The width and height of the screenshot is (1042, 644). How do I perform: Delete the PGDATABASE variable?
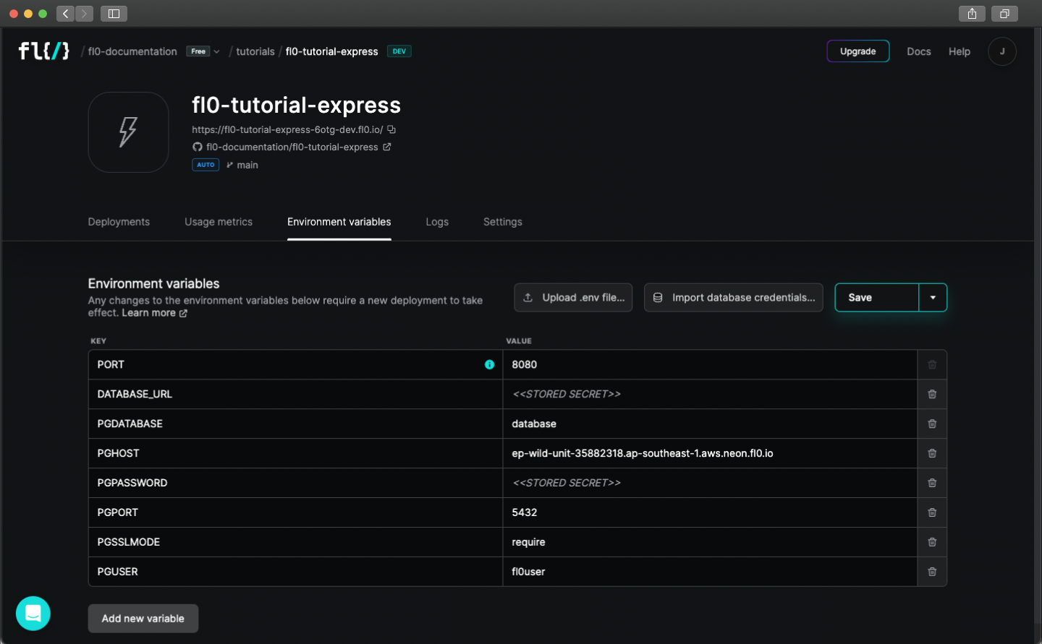932,424
